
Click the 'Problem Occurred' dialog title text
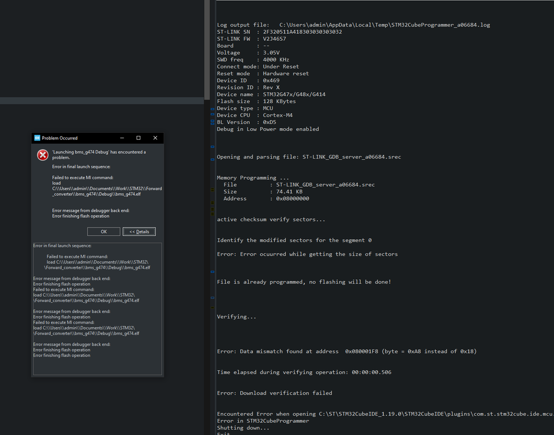[x=59, y=138]
